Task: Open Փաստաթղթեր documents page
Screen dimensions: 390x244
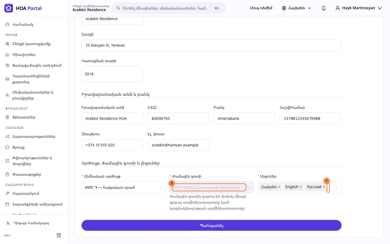Action: pos(34,174)
